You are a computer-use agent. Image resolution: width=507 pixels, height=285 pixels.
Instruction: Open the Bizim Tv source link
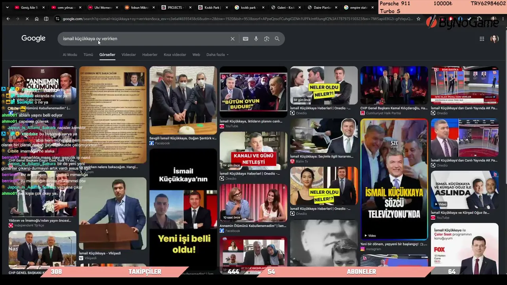(299, 161)
